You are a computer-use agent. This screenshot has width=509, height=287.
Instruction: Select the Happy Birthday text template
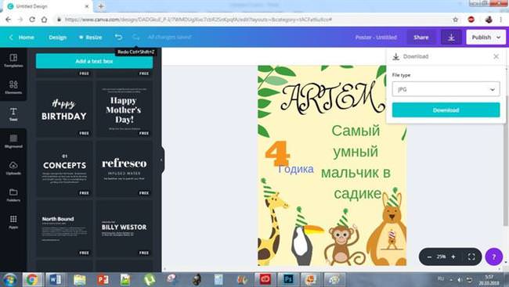[64, 109]
